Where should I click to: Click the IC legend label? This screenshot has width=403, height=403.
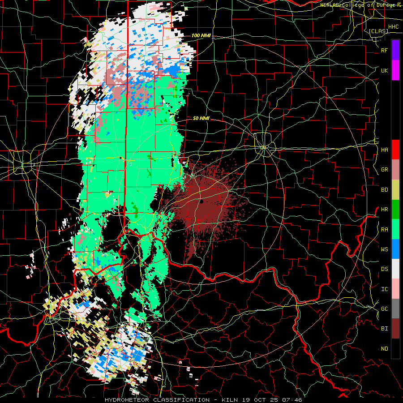point(384,289)
